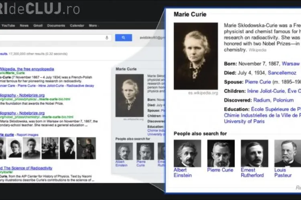Open the Pierre Curie link in the Spouse row
Viewport: 301px width, 200px height.
coord(258,82)
